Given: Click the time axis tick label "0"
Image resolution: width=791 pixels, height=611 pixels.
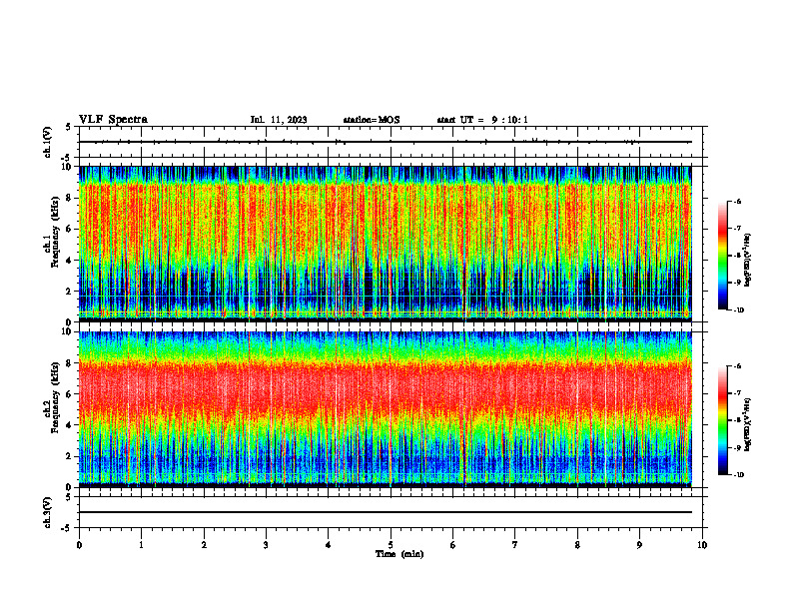Looking at the screenshot, I should pyautogui.click(x=79, y=545).
